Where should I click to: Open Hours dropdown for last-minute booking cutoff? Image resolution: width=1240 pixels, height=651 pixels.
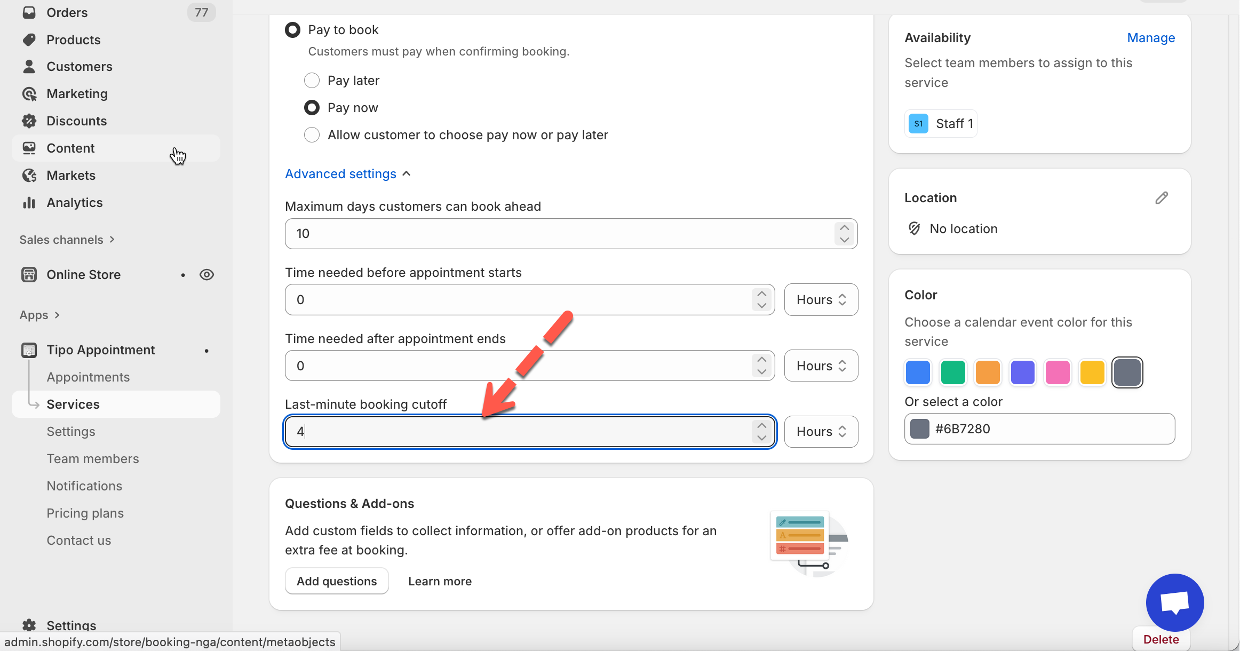click(821, 432)
